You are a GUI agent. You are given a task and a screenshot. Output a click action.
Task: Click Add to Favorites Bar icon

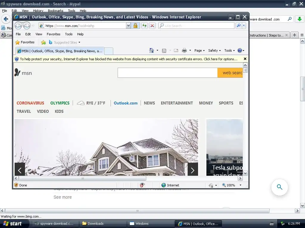(43, 42)
